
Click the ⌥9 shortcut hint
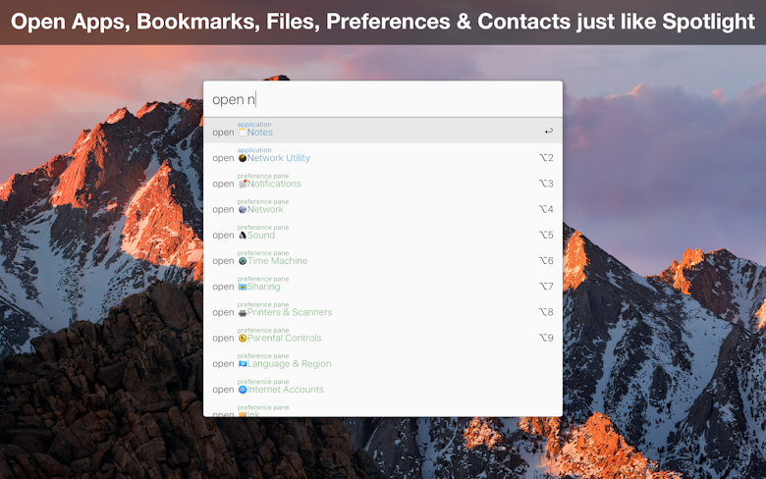pos(546,338)
